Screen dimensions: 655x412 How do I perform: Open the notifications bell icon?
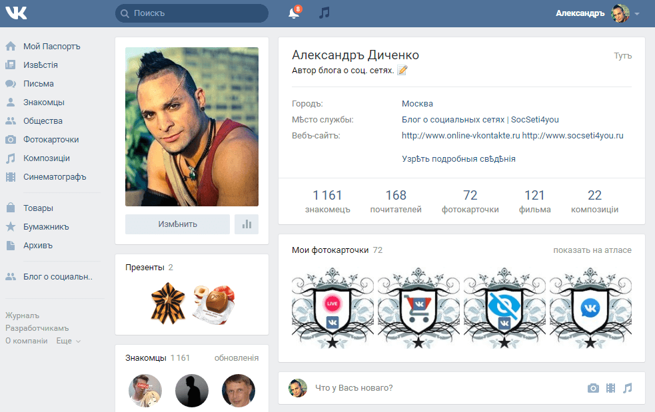click(294, 13)
